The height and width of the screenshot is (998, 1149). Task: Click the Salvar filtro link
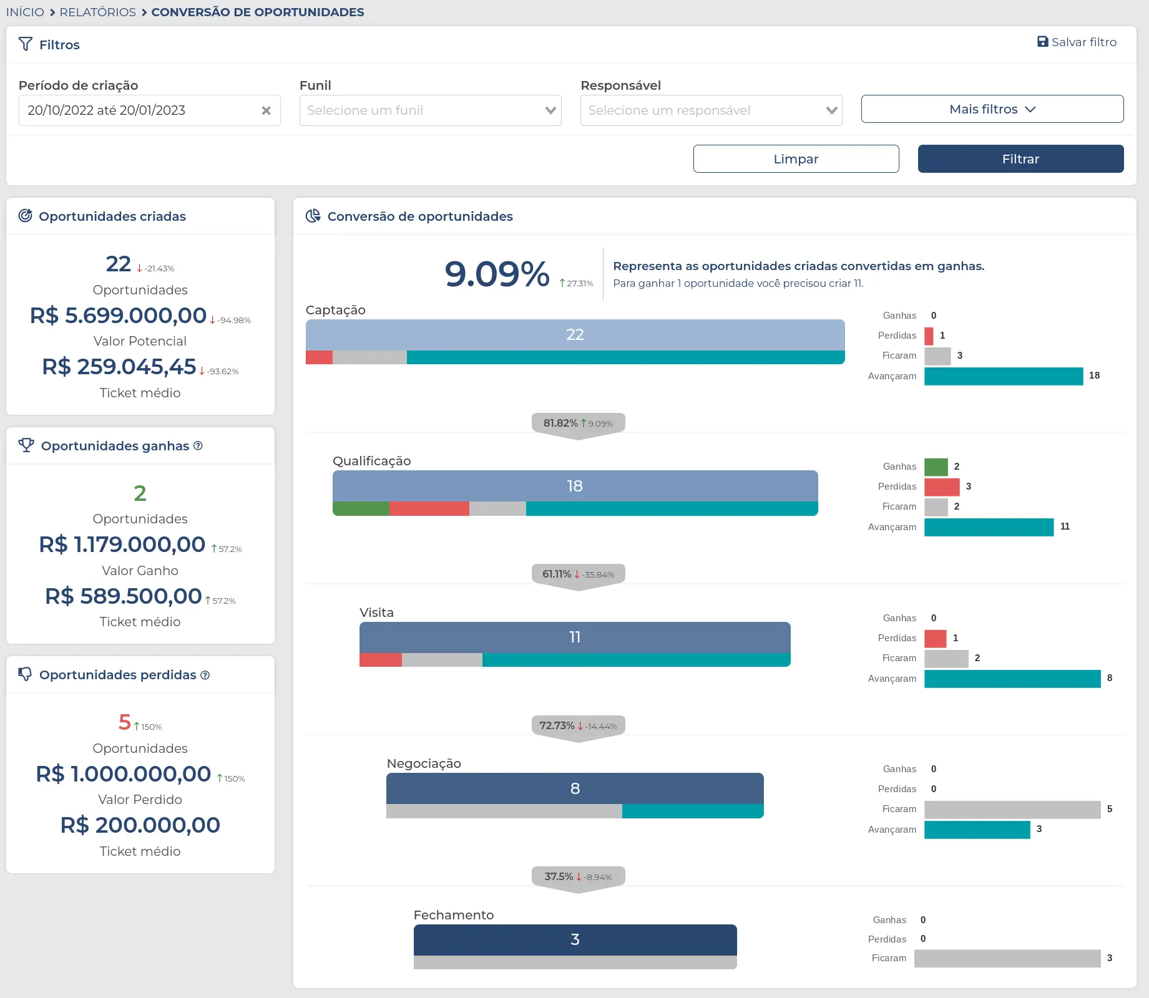click(1077, 42)
